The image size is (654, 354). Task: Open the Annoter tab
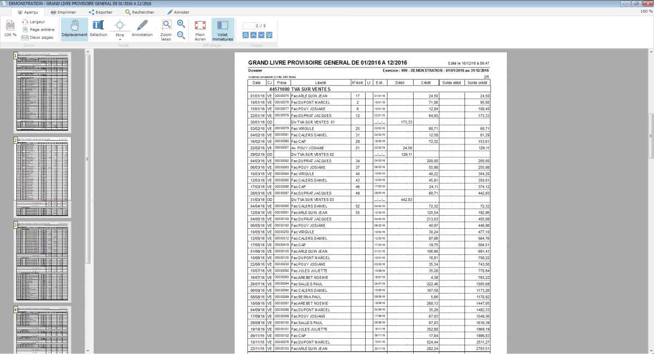tap(178, 12)
